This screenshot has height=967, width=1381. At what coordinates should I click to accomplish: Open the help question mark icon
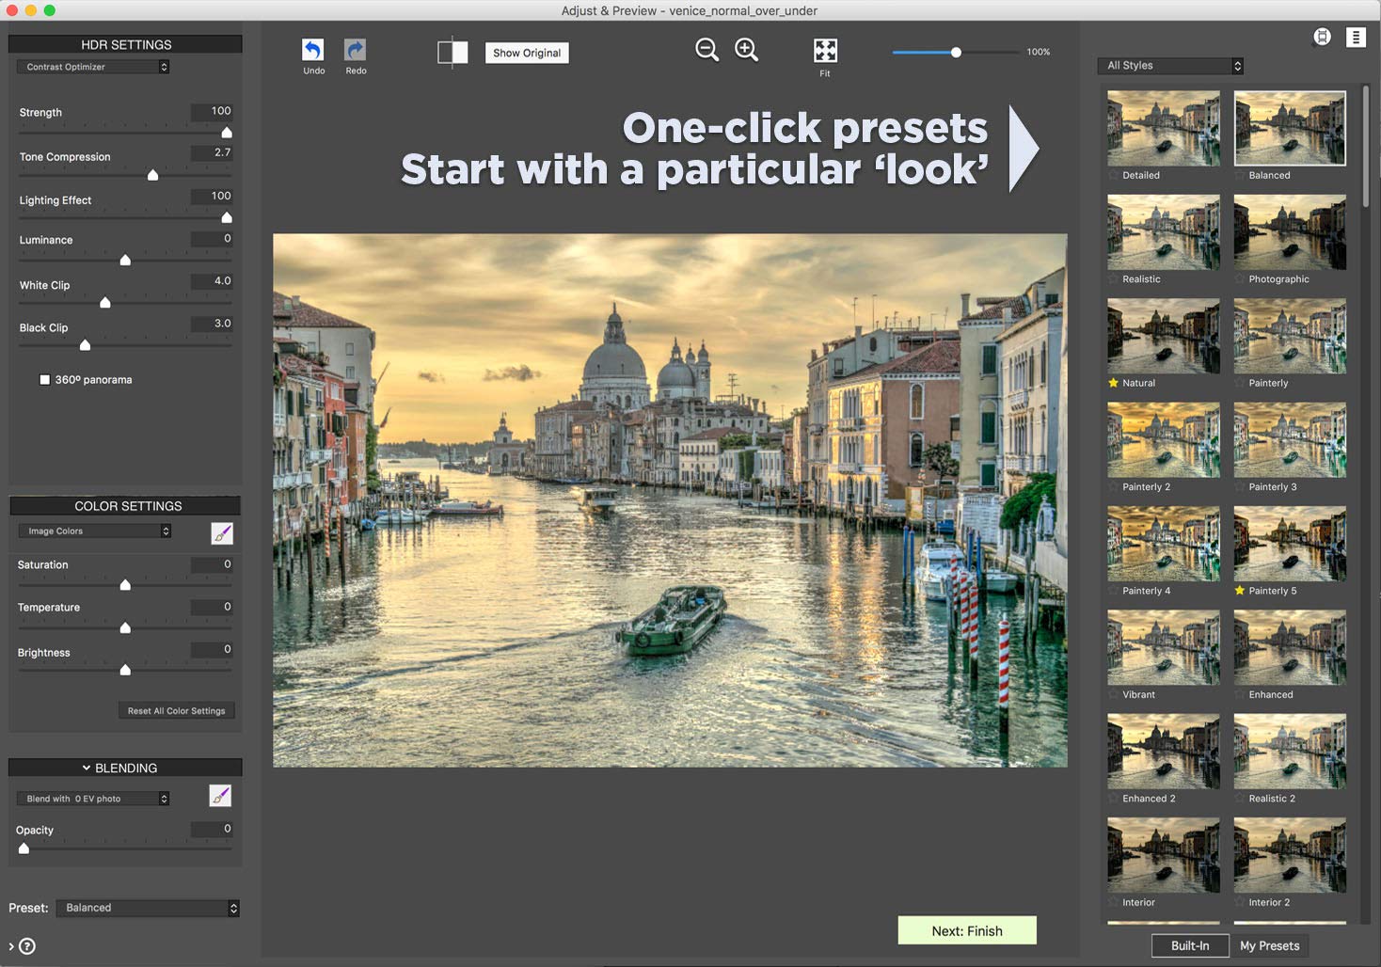[x=27, y=946]
